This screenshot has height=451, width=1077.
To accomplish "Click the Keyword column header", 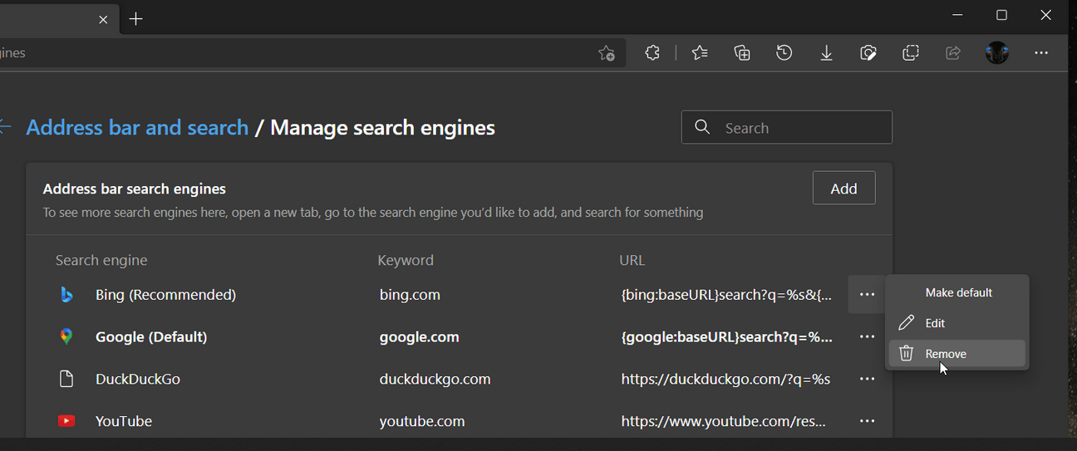I will 406,260.
